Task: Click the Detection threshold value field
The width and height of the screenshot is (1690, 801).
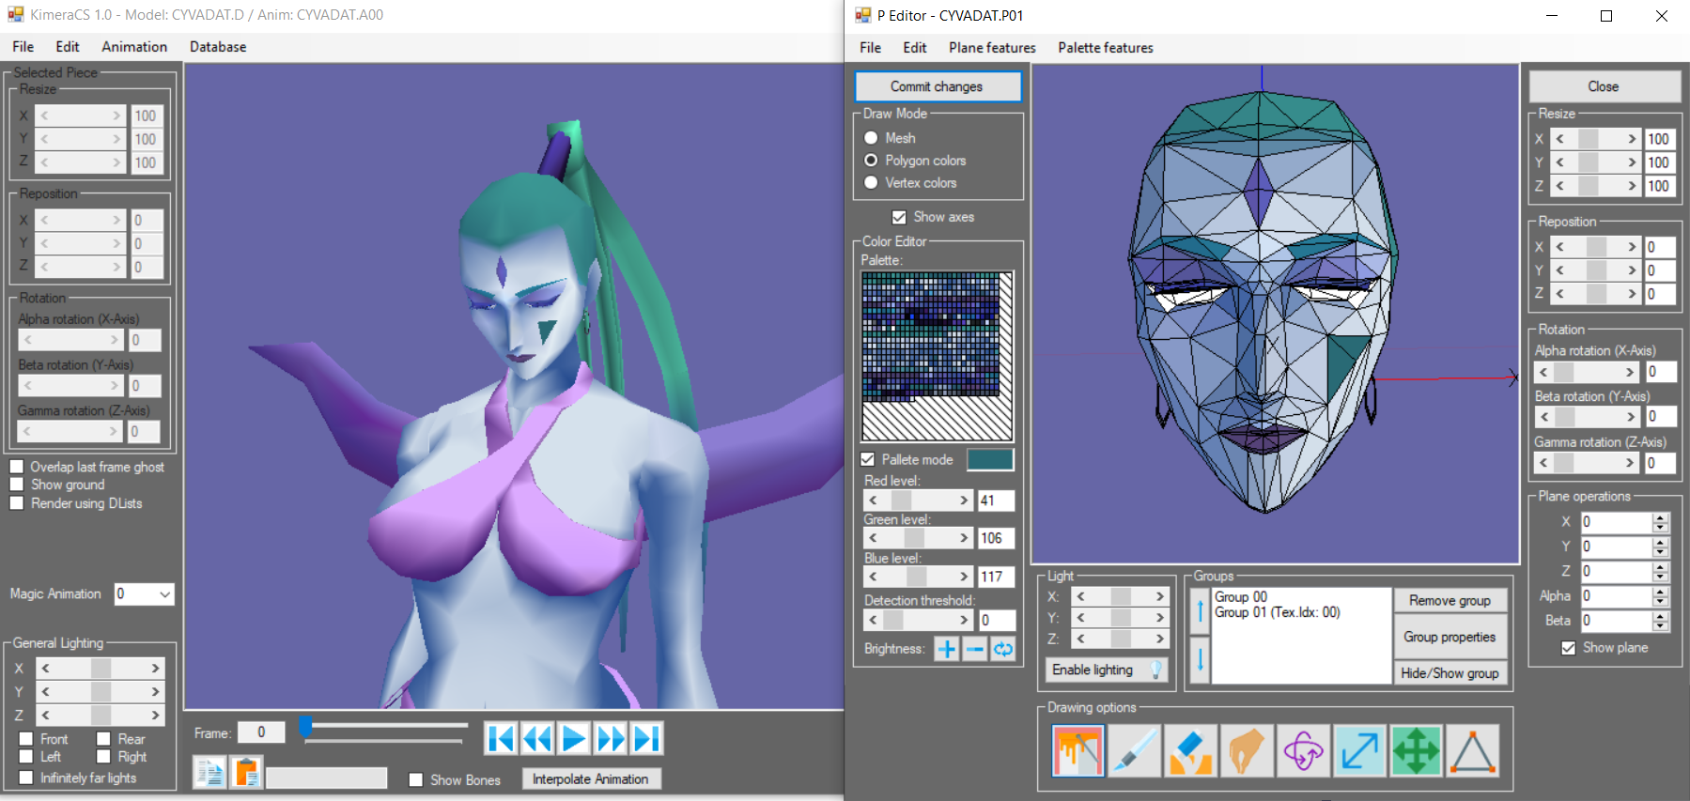Action: coord(997,620)
